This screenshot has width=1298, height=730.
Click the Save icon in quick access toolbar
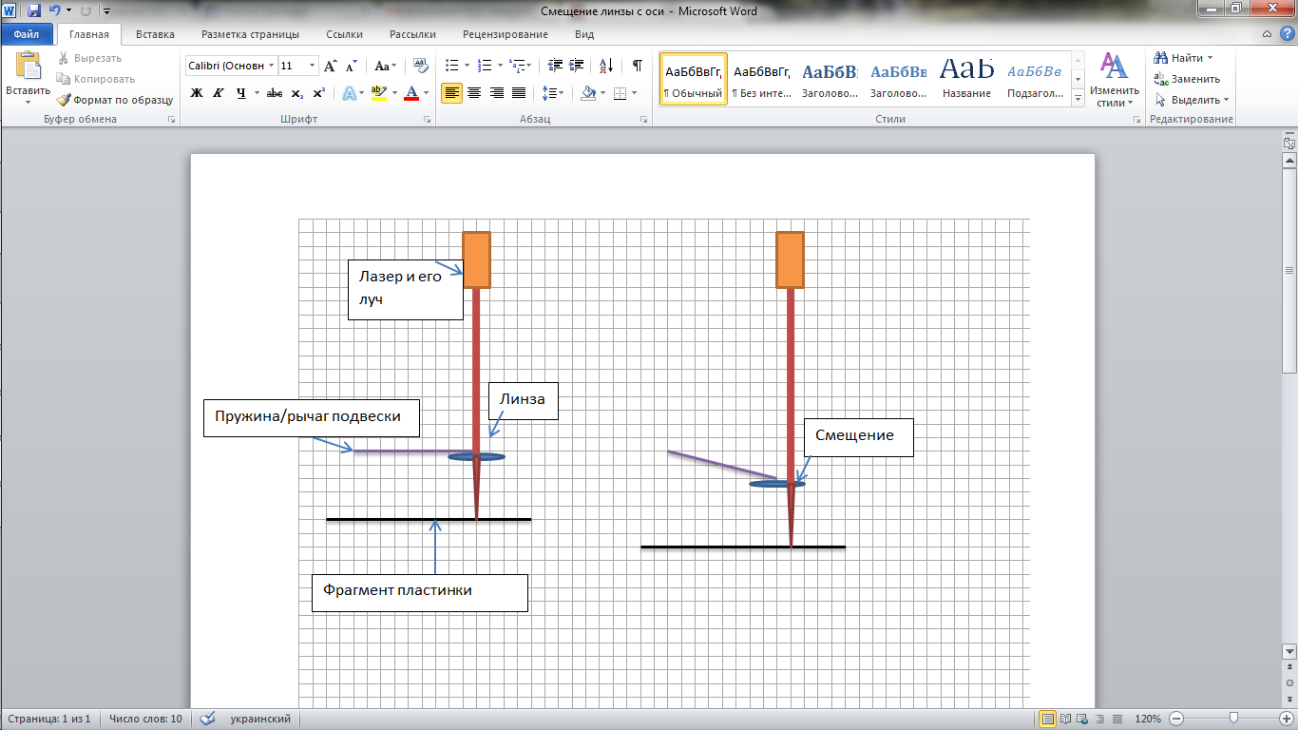(x=34, y=11)
